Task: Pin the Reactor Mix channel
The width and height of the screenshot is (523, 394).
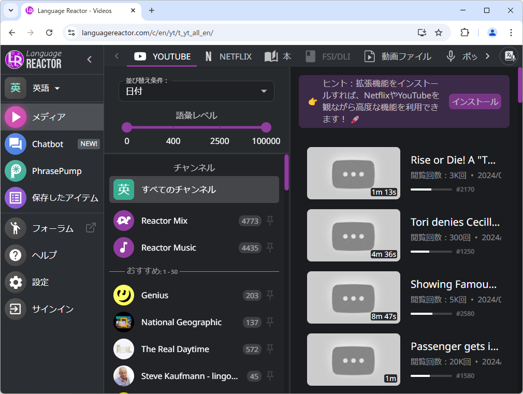Action: (270, 221)
